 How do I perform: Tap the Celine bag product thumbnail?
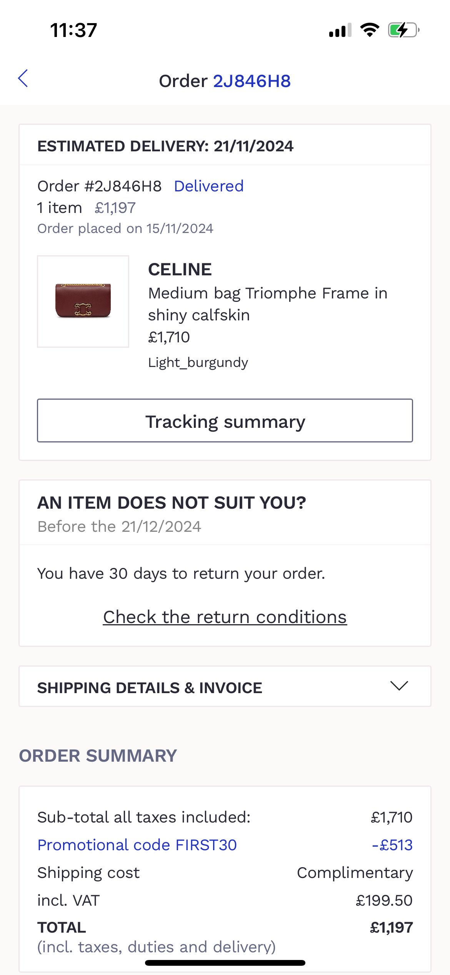(83, 302)
